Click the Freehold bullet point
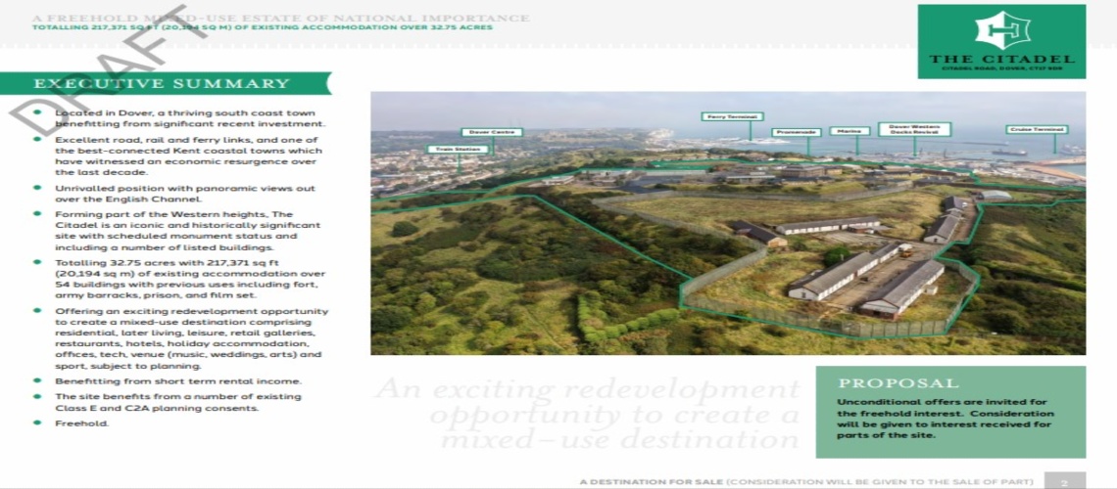 [82, 423]
